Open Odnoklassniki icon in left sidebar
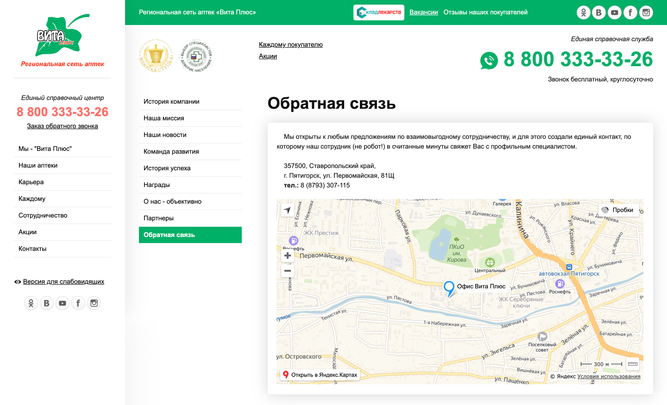This screenshot has width=667, height=405. click(x=31, y=303)
